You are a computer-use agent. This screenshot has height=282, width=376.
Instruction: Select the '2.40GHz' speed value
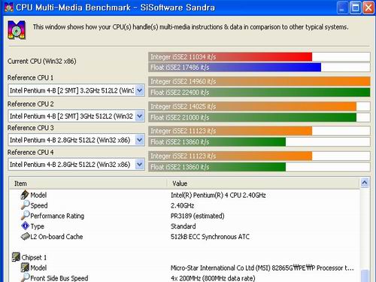[x=183, y=205]
